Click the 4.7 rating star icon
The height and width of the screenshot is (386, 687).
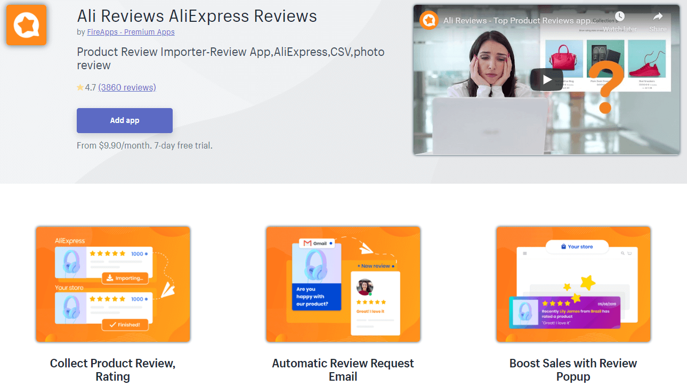coord(80,87)
